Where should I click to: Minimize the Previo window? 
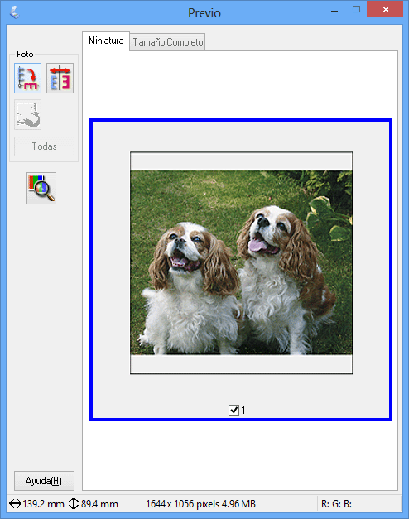point(335,10)
